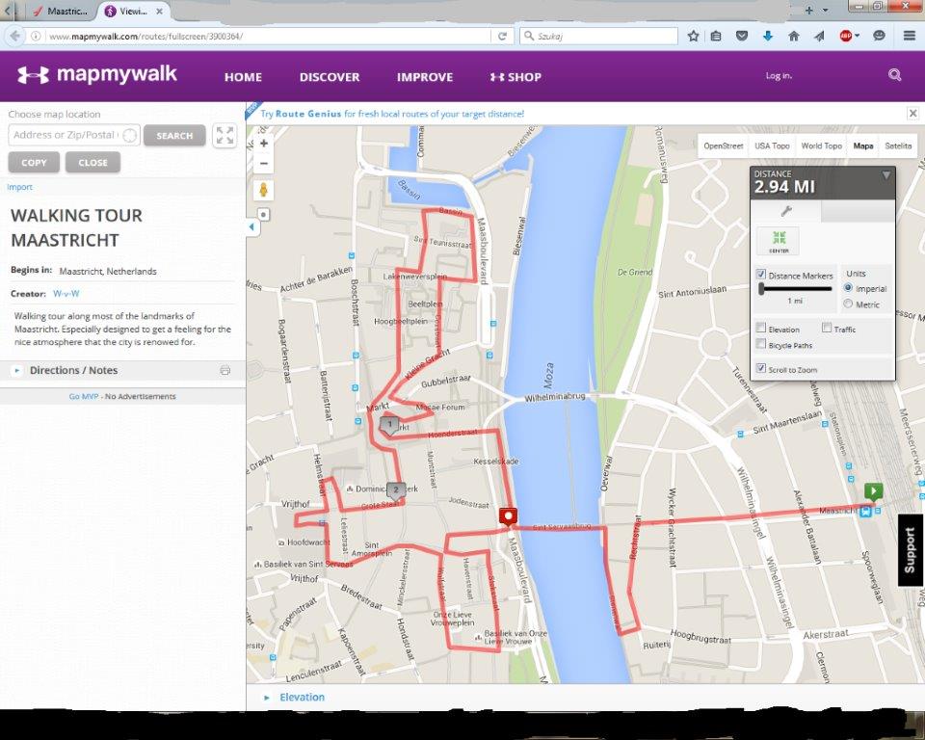
Task: Adjust the distance markers slider handle
Action: pos(761,288)
